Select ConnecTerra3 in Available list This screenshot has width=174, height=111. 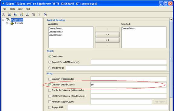click(x=56, y=32)
